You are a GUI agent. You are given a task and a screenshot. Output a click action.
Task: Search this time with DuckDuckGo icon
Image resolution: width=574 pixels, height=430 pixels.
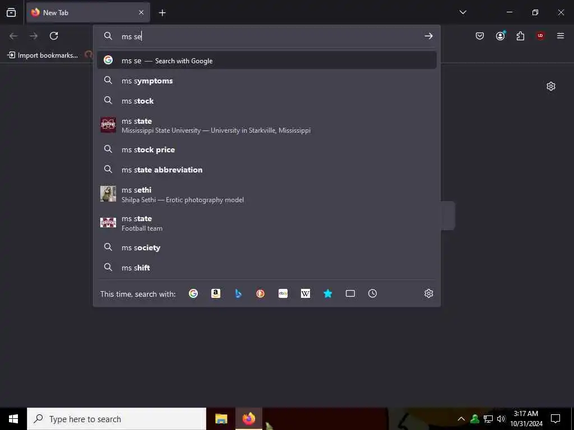[260, 293]
